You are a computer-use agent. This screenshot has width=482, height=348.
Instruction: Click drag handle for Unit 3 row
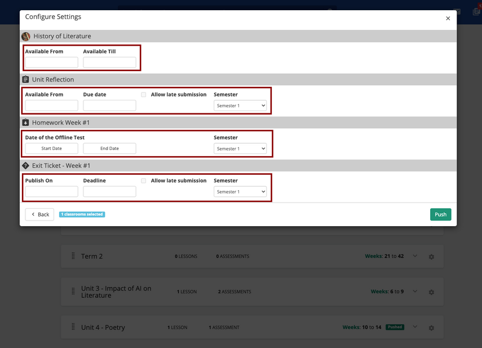pos(73,292)
